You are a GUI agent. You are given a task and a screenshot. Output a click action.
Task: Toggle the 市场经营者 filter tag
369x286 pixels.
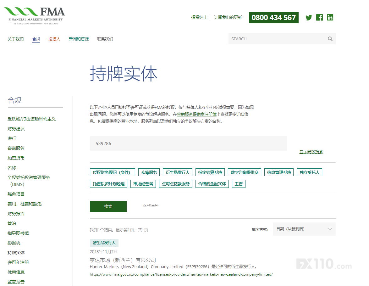143,184
